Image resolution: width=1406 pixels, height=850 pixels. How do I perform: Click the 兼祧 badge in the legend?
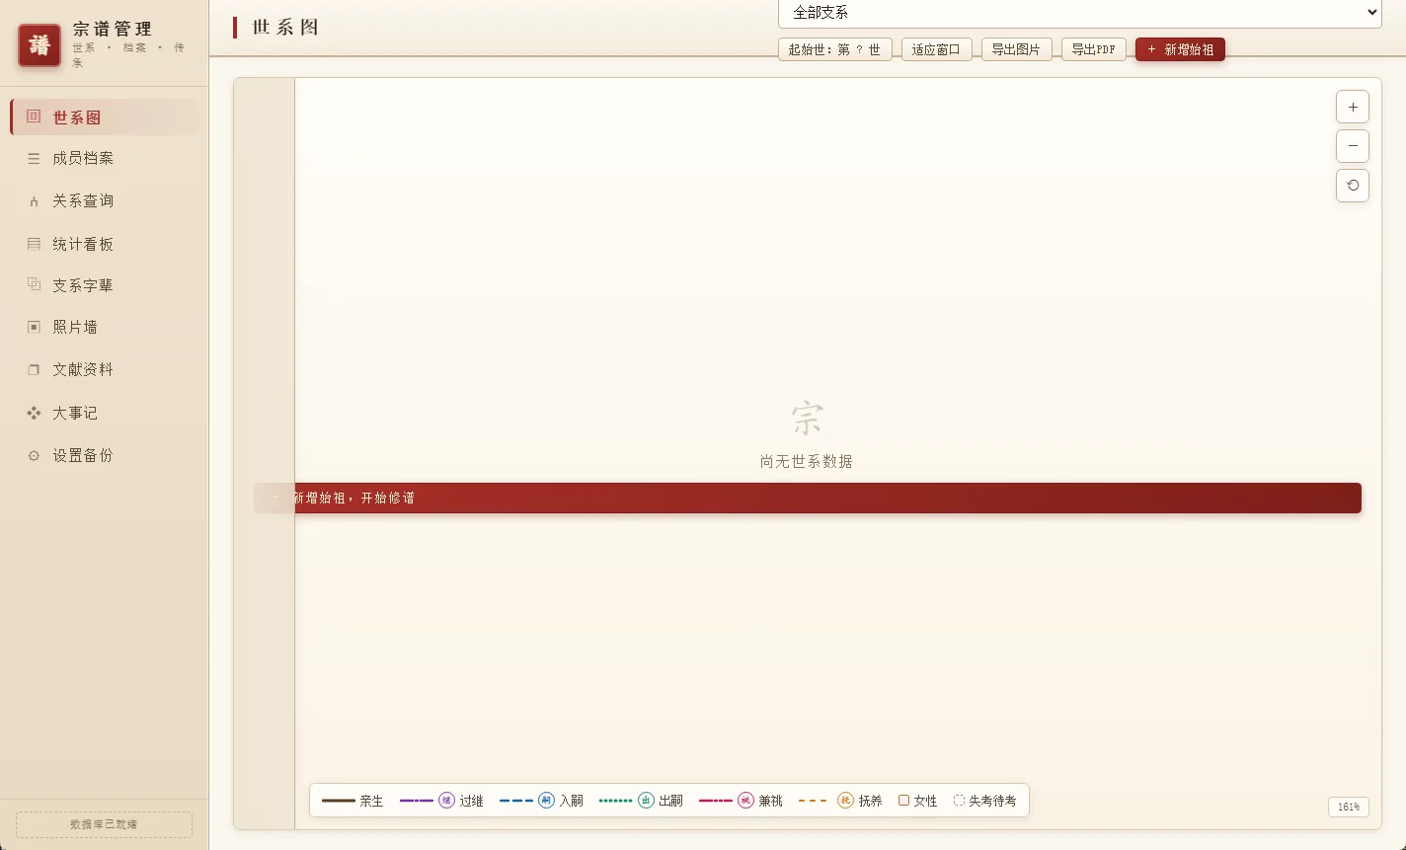click(x=745, y=801)
